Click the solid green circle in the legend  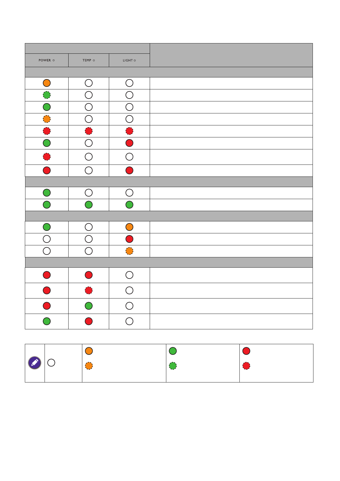(173, 351)
